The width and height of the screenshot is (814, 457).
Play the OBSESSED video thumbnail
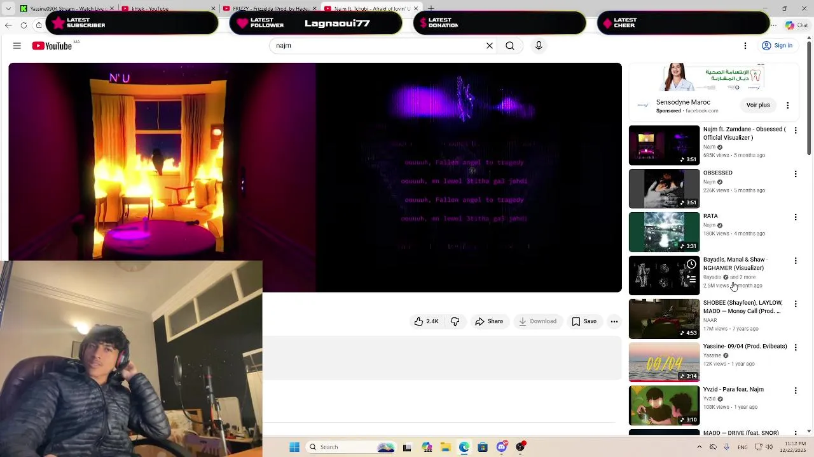(x=664, y=189)
